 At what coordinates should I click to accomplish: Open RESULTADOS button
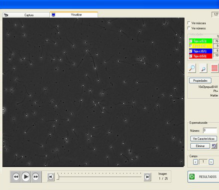coord(204,177)
